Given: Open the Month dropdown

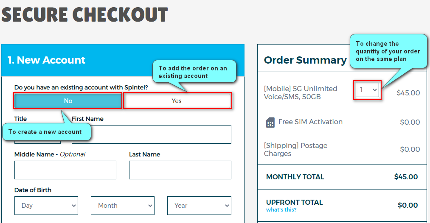Looking at the screenshot, I should (x=123, y=206).
